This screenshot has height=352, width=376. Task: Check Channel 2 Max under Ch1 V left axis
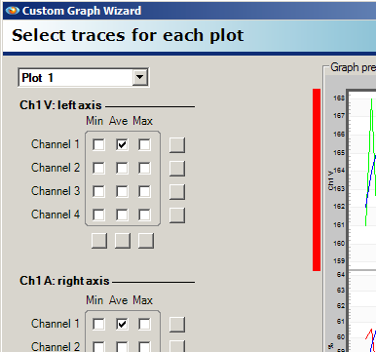pos(144,168)
